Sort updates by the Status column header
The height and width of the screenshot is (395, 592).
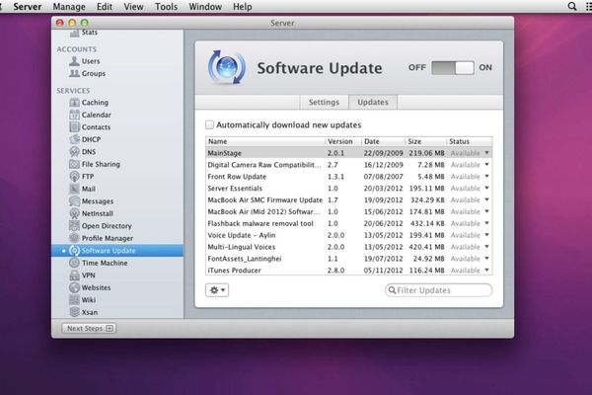click(x=470, y=141)
